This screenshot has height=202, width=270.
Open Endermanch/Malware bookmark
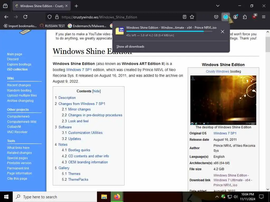point(87,26)
